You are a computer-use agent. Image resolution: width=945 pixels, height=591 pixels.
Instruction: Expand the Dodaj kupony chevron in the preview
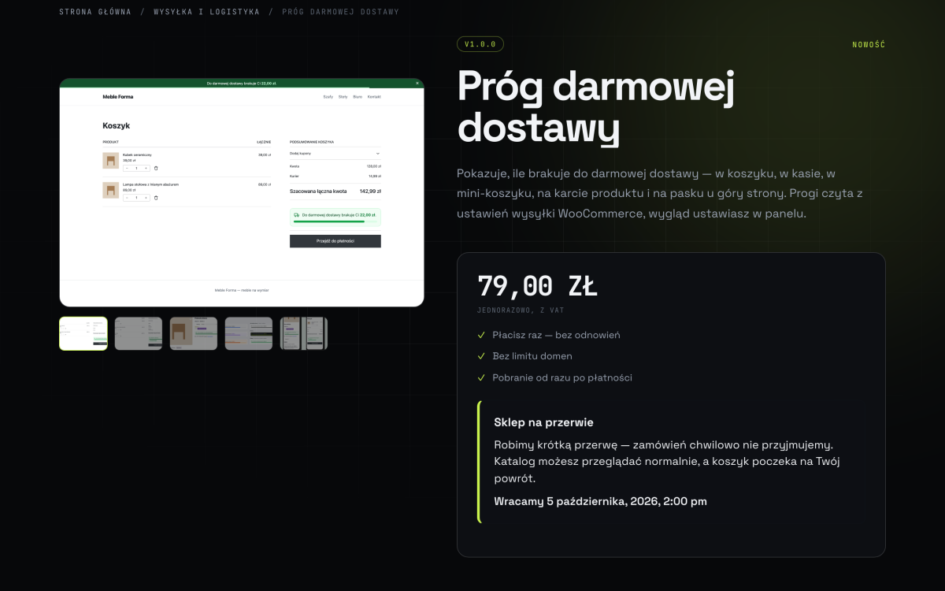(377, 153)
